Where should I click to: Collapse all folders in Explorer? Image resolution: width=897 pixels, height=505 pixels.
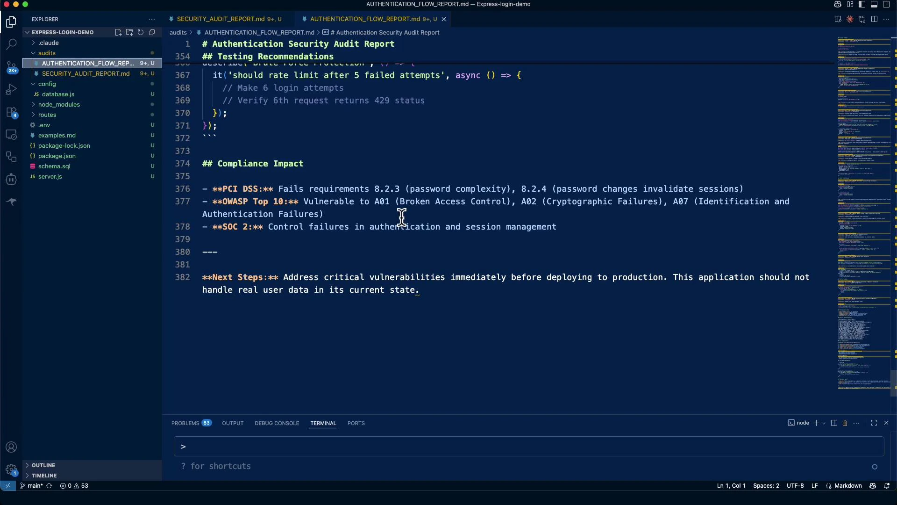click(x=152, y=32)
